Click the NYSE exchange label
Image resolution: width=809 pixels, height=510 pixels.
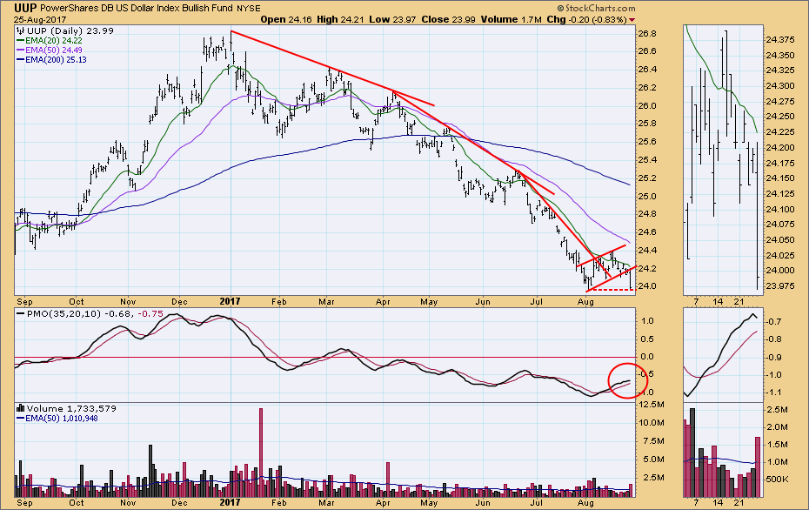249,8
